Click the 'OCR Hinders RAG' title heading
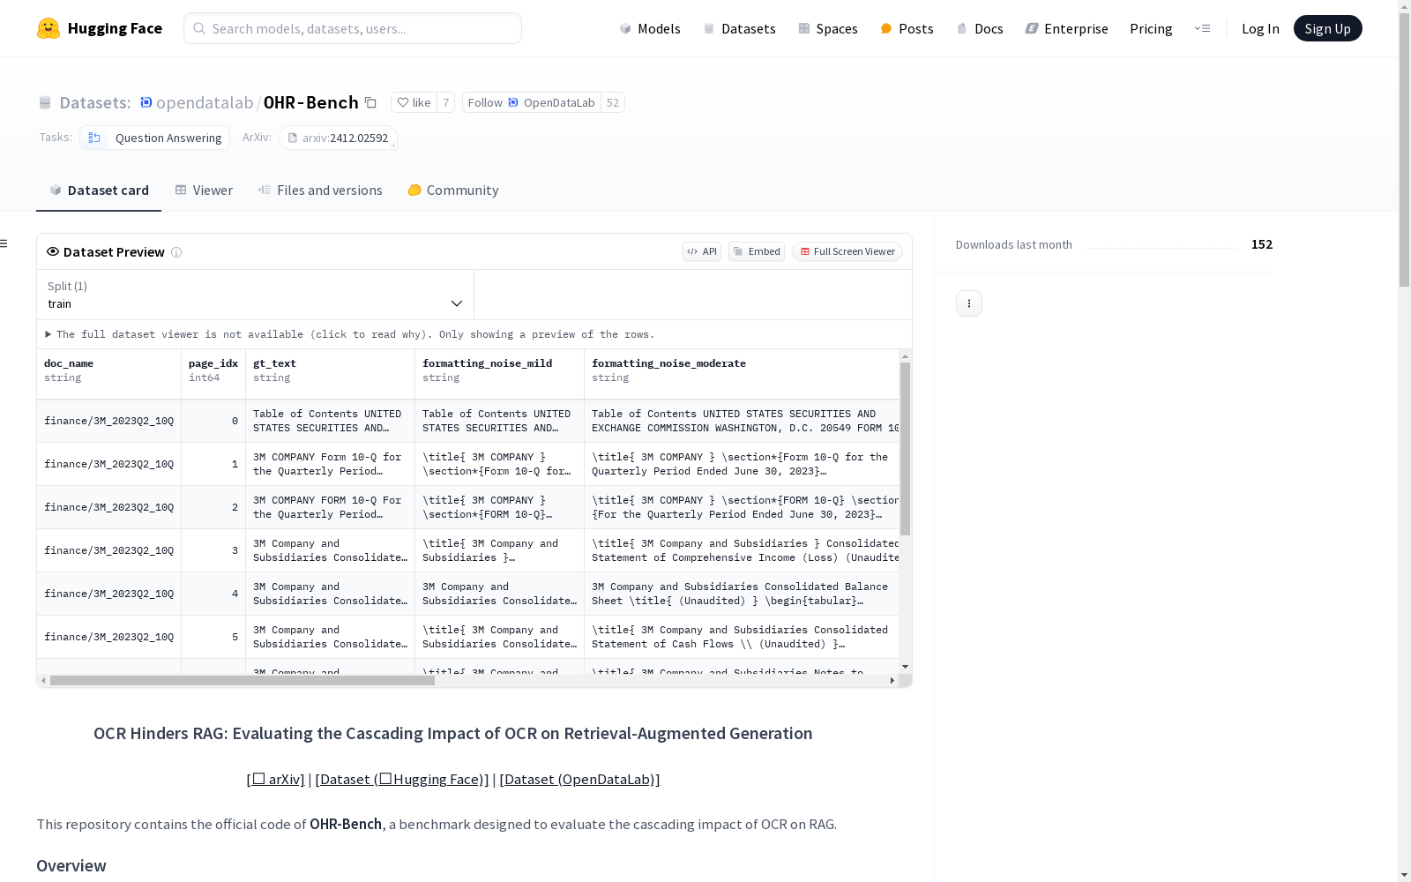Screen dimensions: 1411x882 pos(453,733)
